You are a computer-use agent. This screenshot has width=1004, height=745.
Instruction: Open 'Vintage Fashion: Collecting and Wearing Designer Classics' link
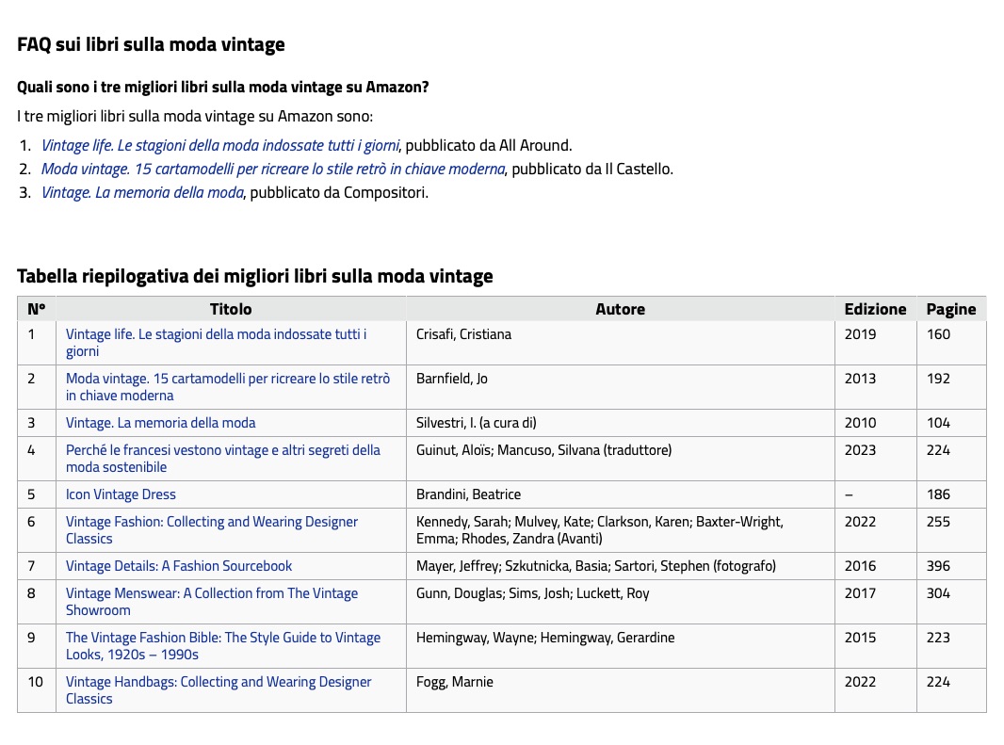212,530
